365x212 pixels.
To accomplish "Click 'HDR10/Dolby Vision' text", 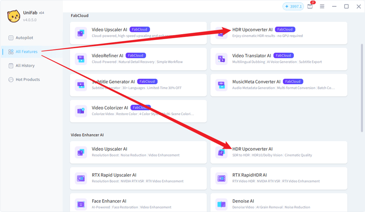I will coord(267,155).
